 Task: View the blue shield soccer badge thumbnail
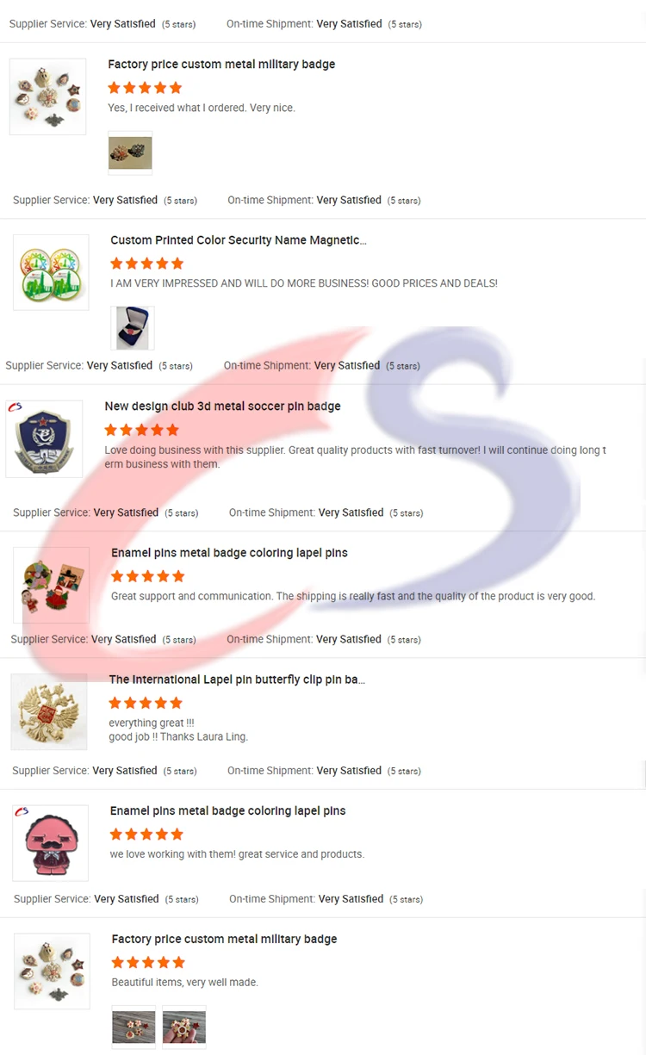[45, 438]
